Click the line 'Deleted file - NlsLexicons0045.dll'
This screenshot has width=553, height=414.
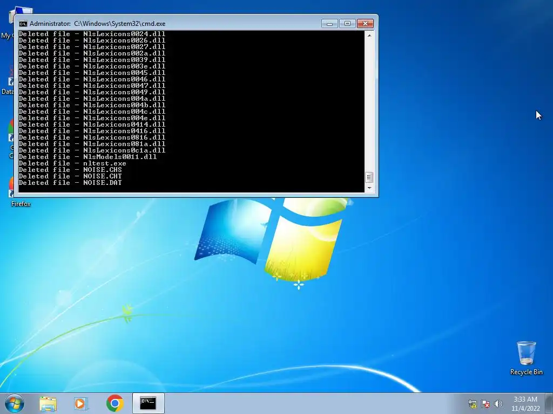click(92, 73)
